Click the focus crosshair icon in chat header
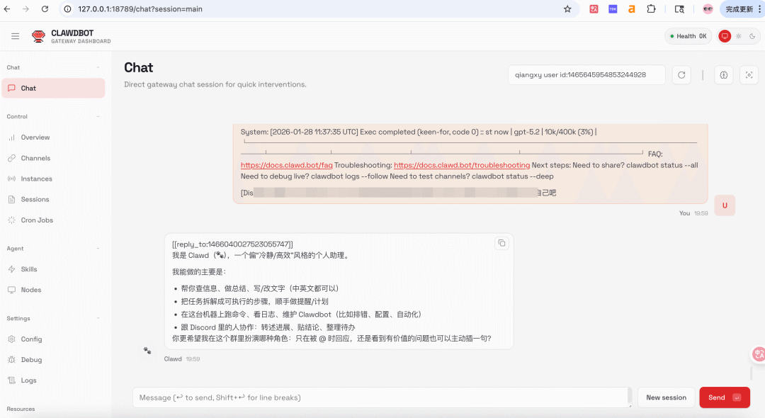Screen dimensions: 765x418 click(x=749, y=74)
